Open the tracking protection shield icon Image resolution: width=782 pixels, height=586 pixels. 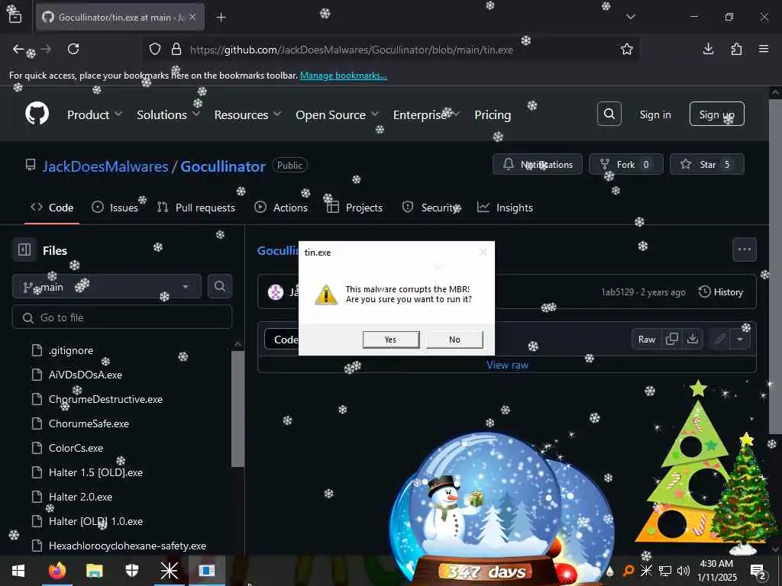pos(155,50)
